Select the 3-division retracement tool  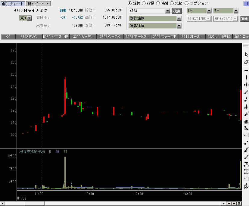tap(246, 164)
